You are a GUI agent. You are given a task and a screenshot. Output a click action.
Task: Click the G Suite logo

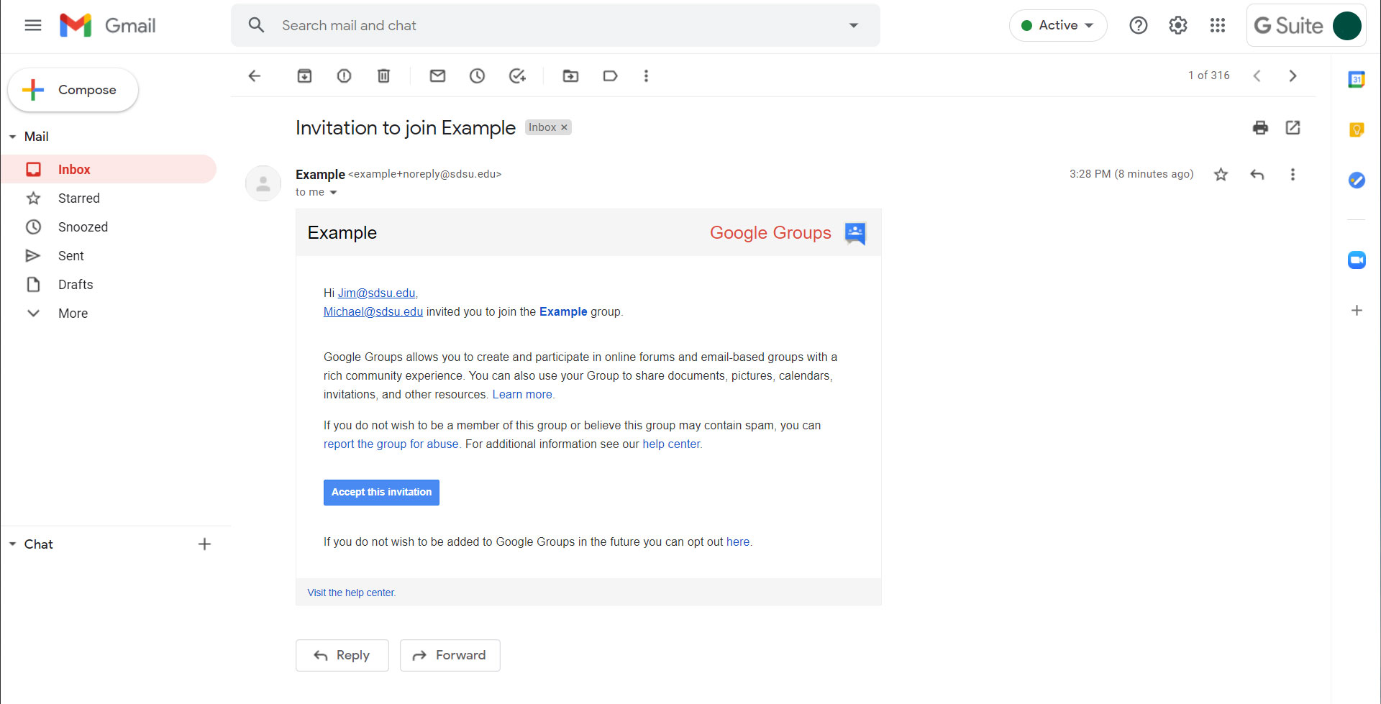(1288, 26)
